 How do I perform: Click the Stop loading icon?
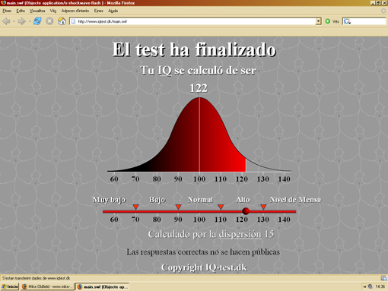click(x=49, y=21)
